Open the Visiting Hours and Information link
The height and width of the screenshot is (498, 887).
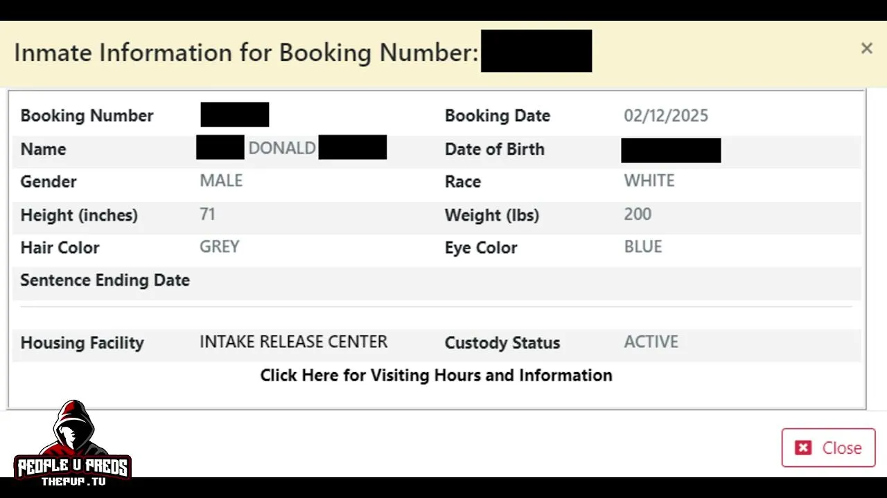[436, 376]
